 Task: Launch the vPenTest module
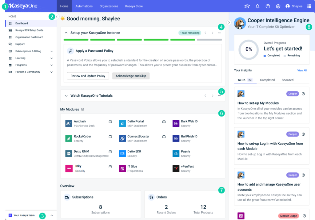pyautogui.click(x=183, y=168)
